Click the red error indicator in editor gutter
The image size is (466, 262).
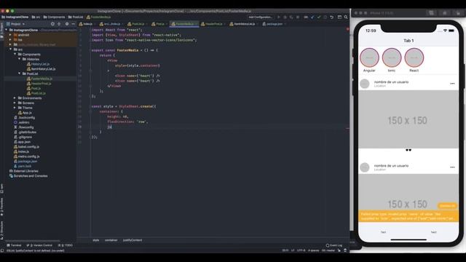pyautogui.click(x=347, y=29)
